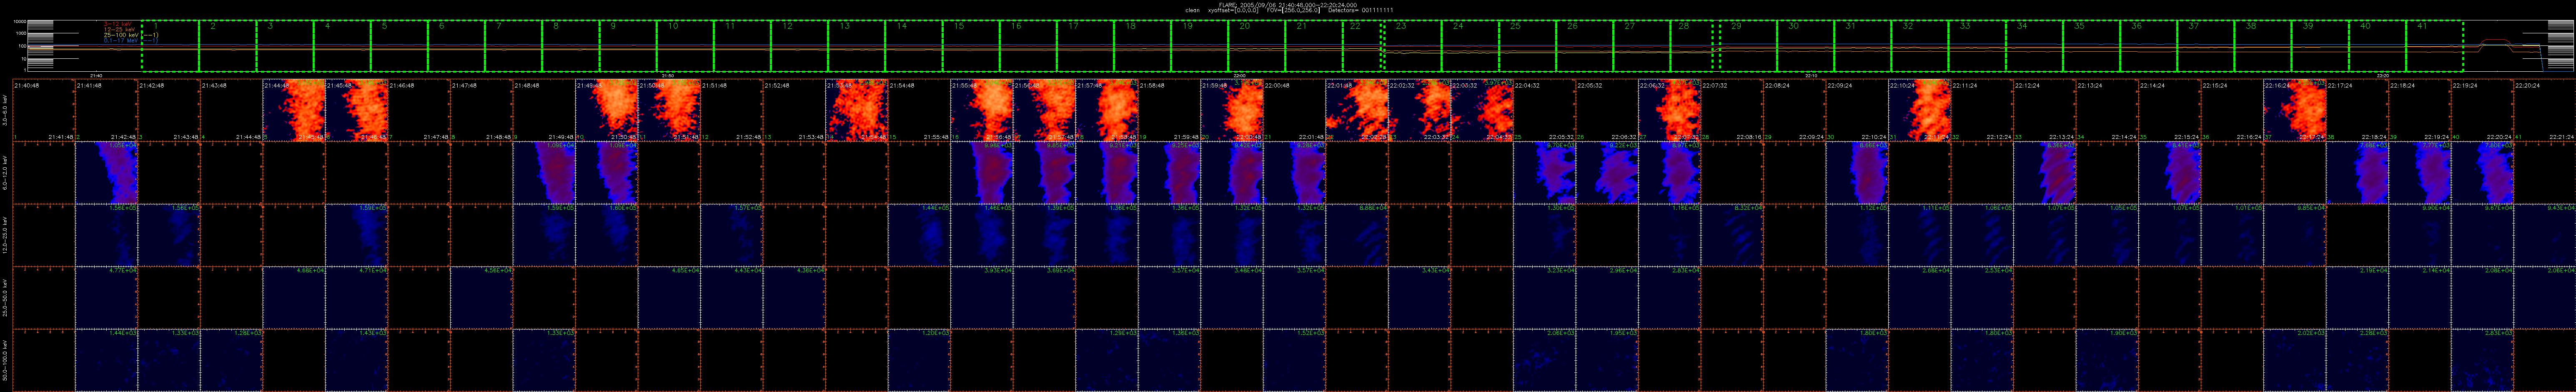Screen dimensions: 2576x392
Task: Open the 3-6 keV image starting 21:45:48
Action: [x=357, y=110]
